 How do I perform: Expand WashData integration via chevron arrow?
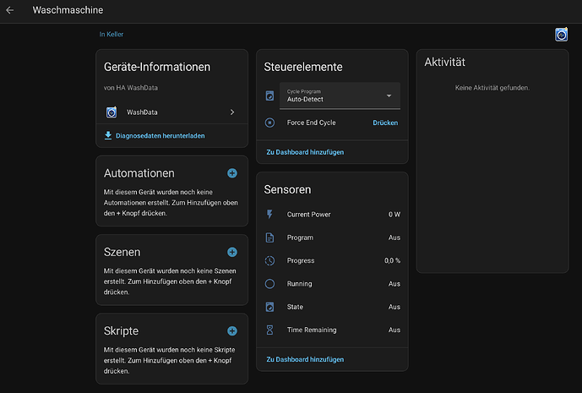point(232,112)
